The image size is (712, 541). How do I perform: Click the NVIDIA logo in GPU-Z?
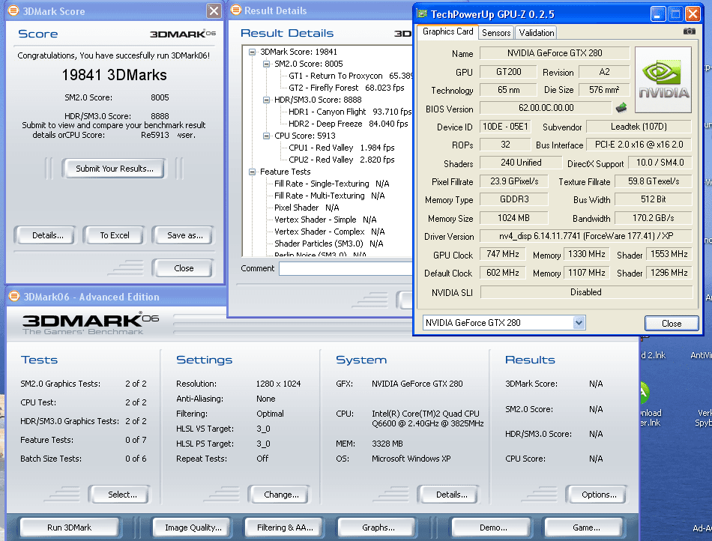(663, 80)
